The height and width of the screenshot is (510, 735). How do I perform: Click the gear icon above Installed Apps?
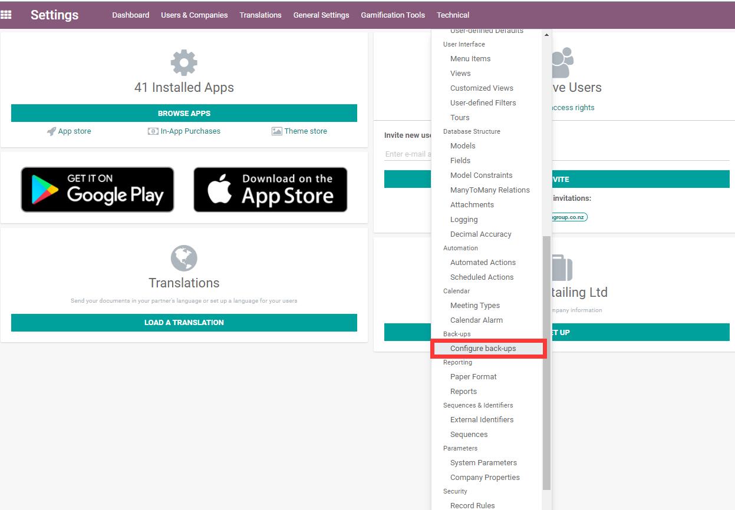pos(184,62)
